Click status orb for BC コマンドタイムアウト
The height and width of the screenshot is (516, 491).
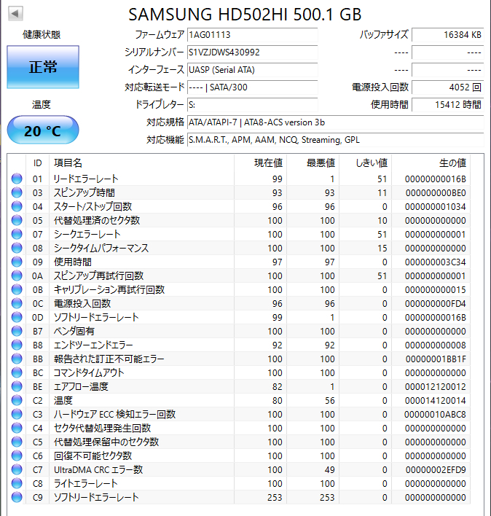tap(17, 372)
